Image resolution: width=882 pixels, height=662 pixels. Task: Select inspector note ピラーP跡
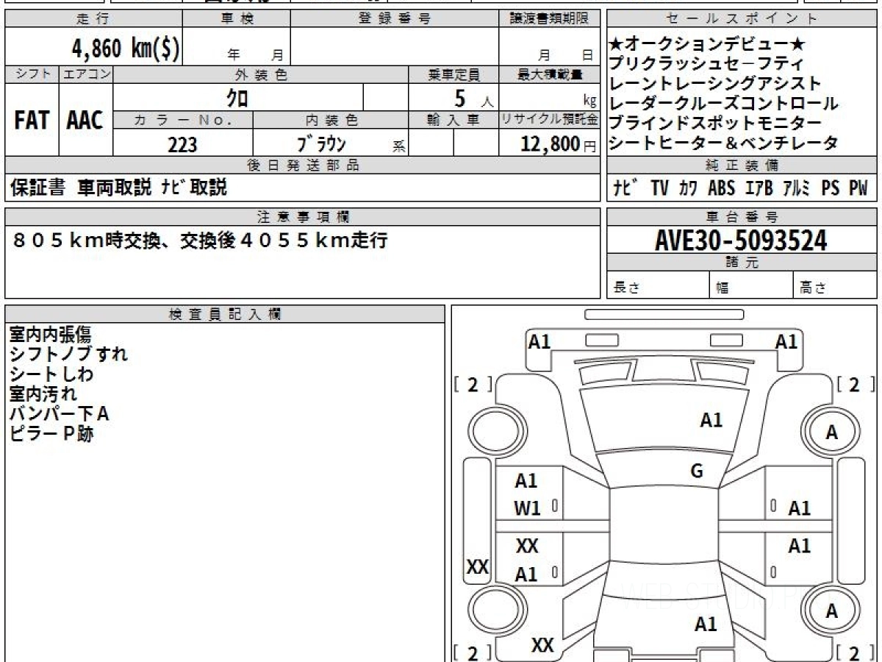[51, 434]
